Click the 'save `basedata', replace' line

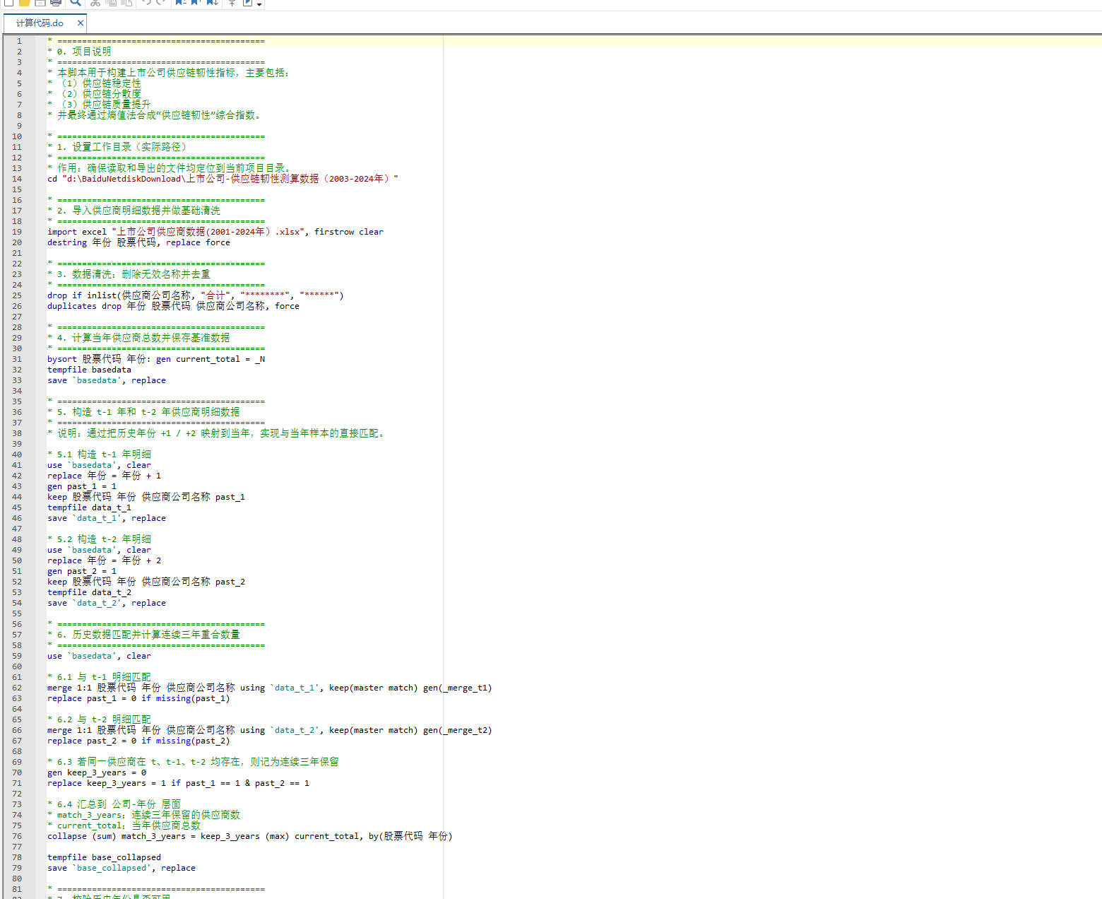click(x=107, y=380)
